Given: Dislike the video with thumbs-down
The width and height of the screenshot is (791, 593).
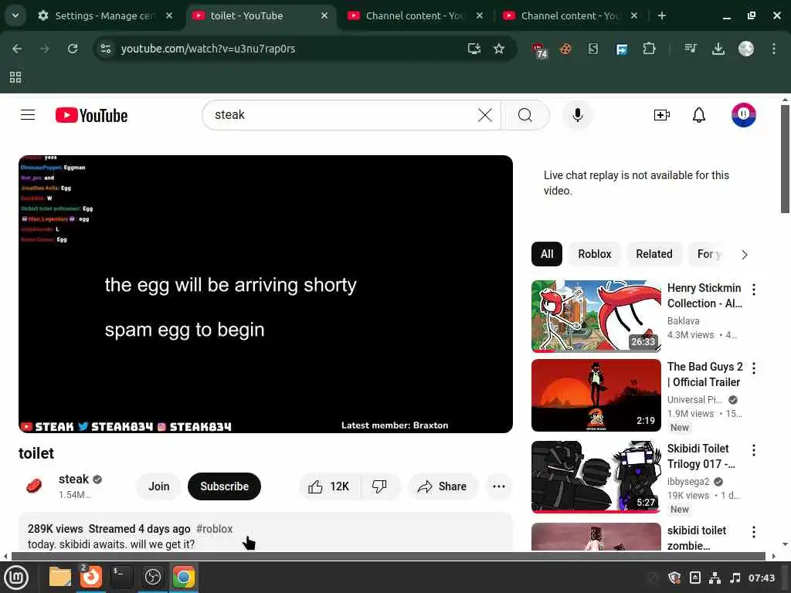Looking at the screenshot, I should click(379, 486).
